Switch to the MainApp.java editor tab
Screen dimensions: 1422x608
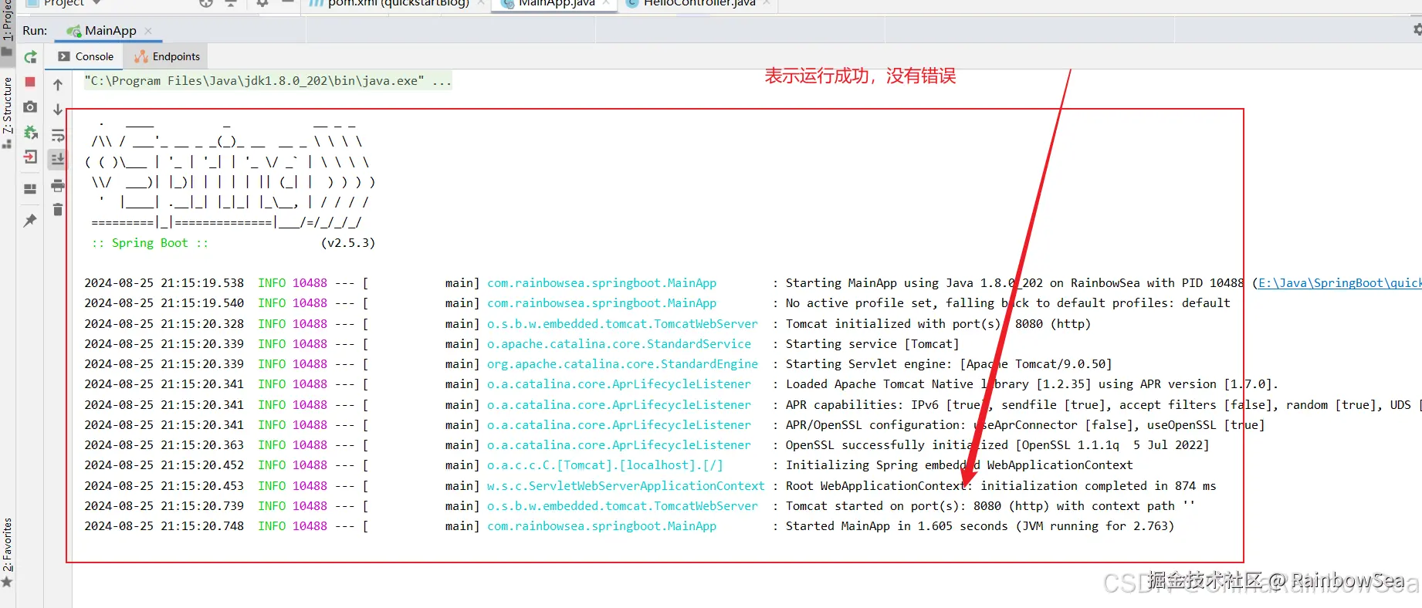[x=556, y=3]
